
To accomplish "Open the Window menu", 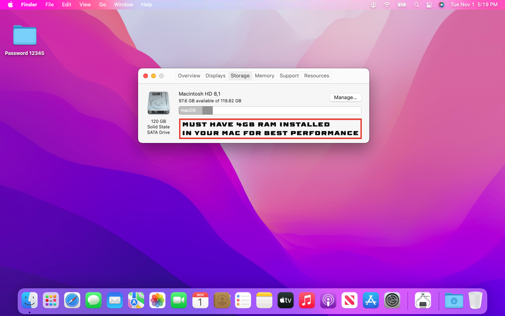I will [x=123, y=5].
